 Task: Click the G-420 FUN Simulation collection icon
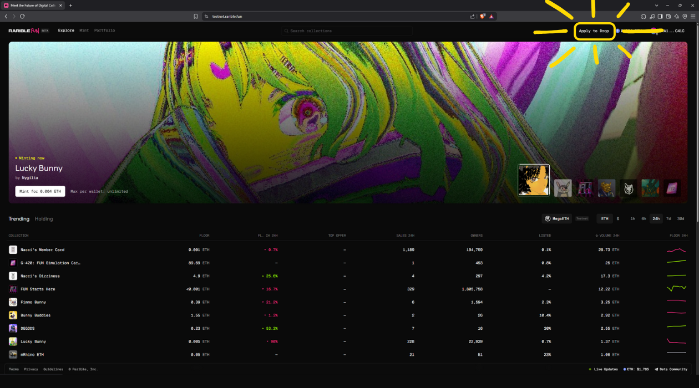[13, 263]
